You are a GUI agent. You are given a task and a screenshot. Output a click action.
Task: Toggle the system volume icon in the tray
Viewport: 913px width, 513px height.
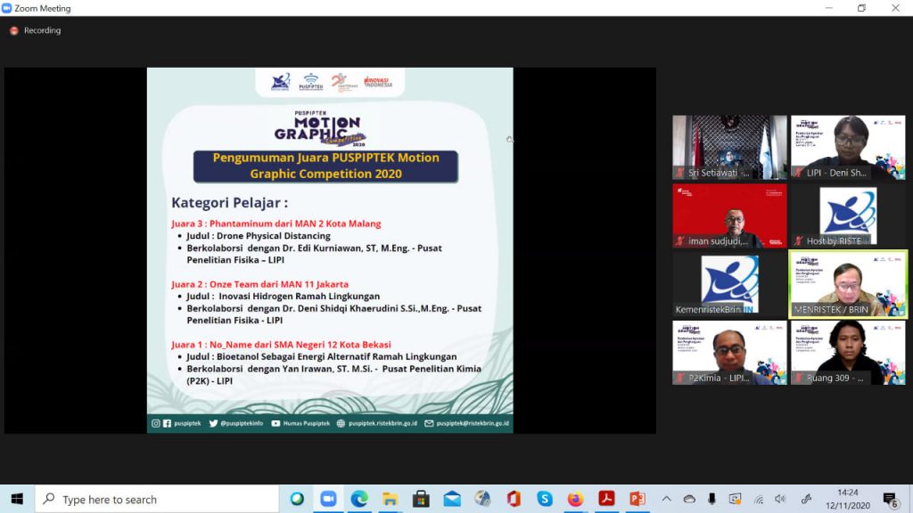click(781, 499)
